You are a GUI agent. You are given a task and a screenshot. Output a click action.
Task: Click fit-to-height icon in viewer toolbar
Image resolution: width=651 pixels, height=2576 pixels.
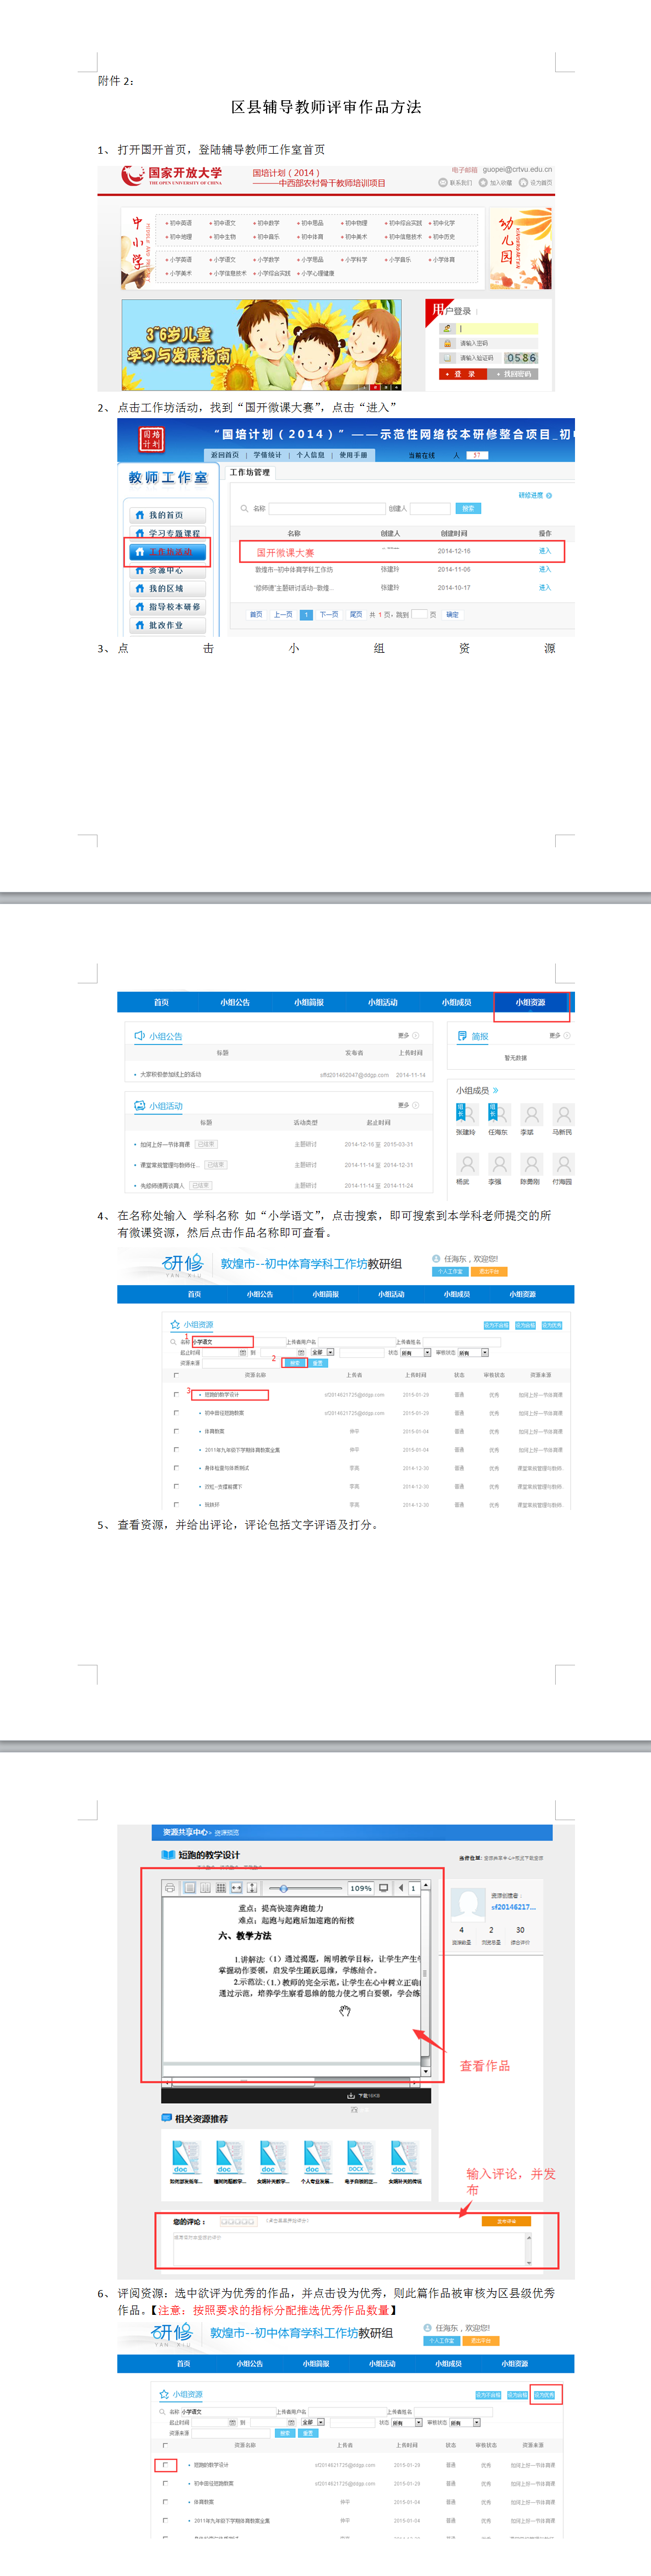252,1888
